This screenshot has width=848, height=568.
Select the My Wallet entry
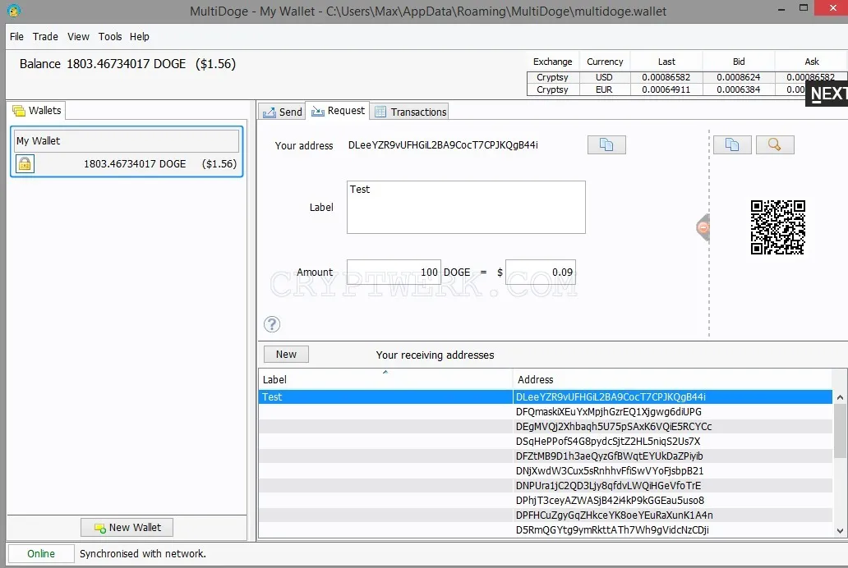point(127,152)
